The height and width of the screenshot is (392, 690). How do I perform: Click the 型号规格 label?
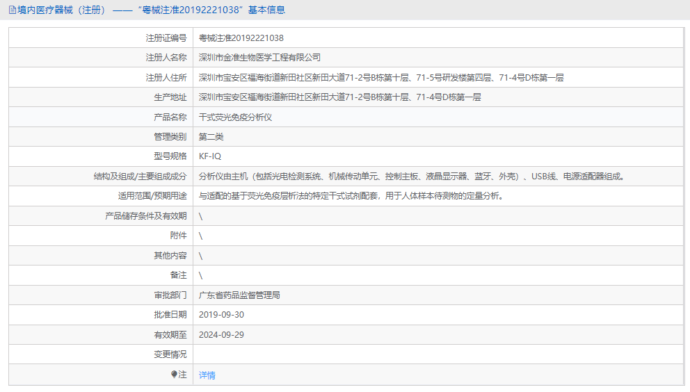coord(170,156)
